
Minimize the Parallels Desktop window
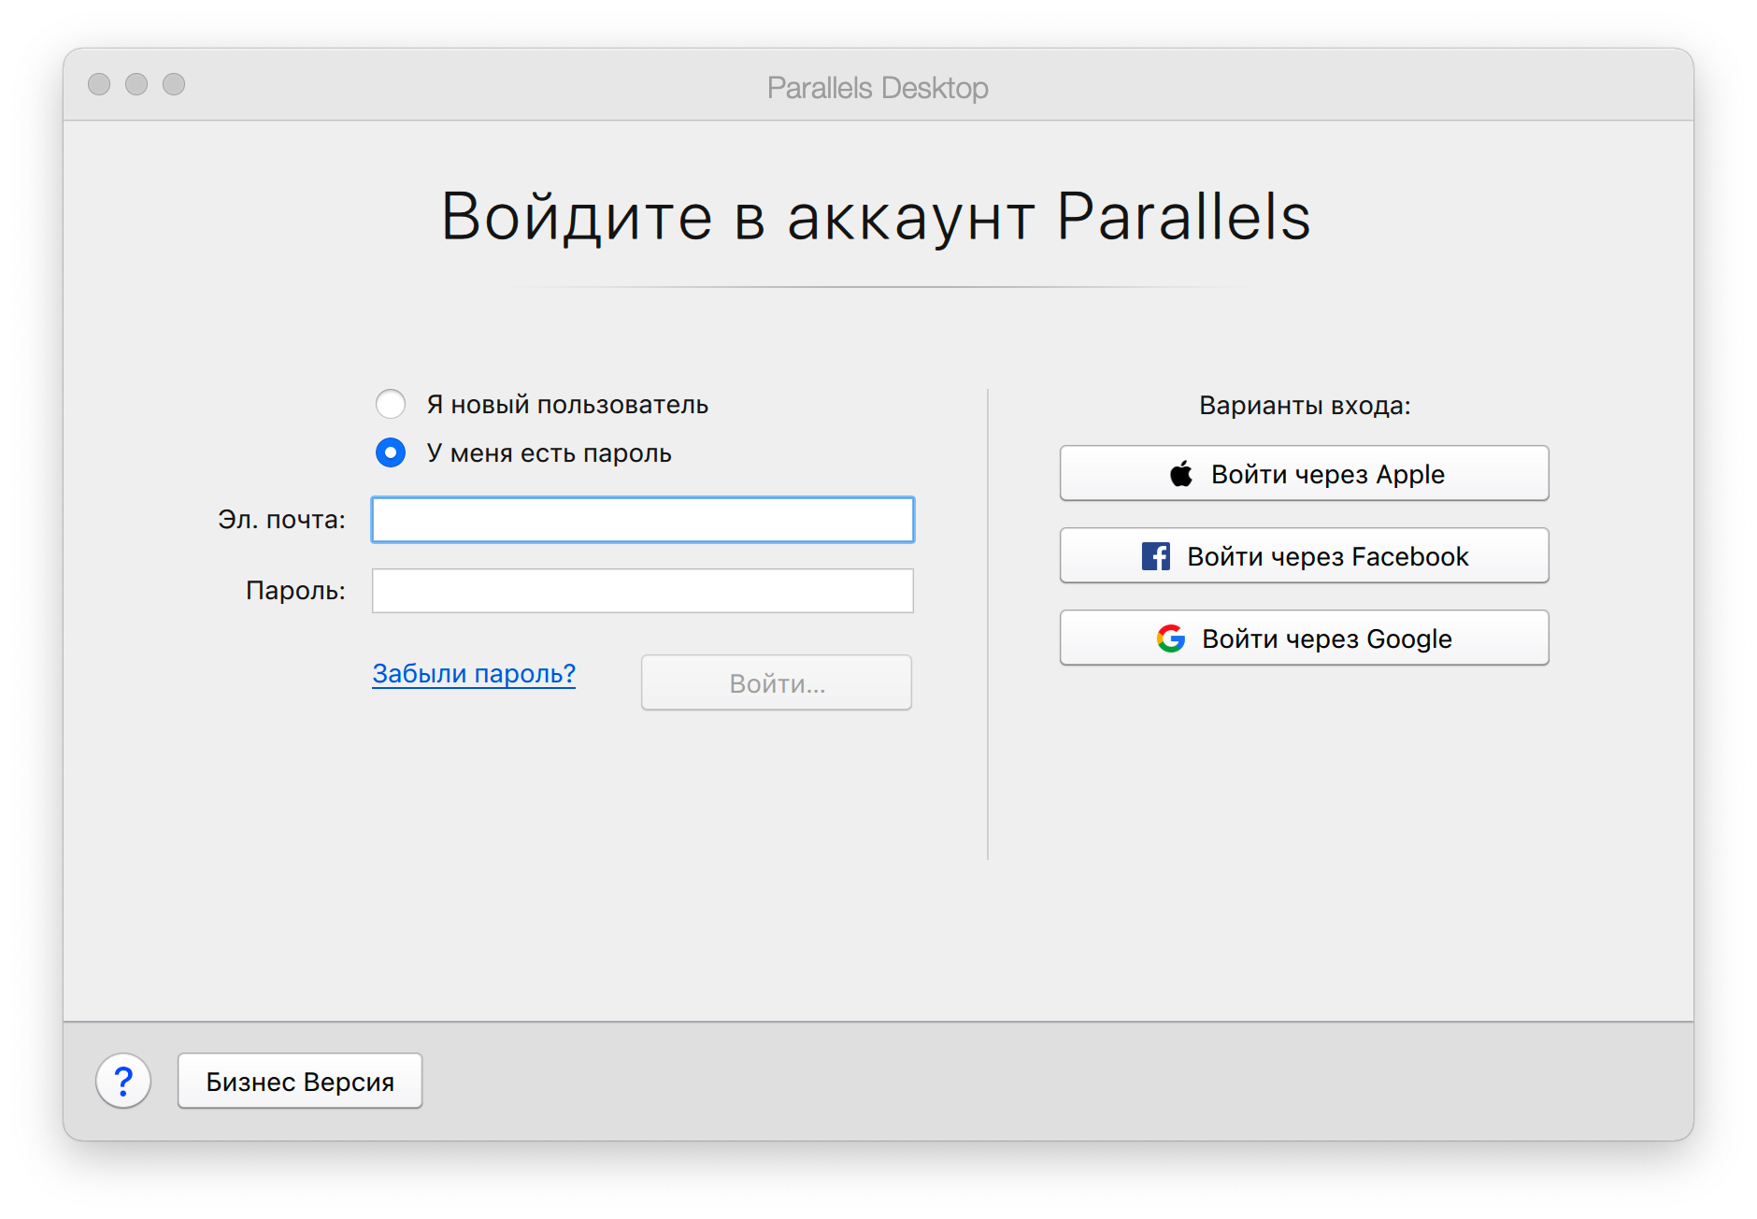(x=136, y=84)
